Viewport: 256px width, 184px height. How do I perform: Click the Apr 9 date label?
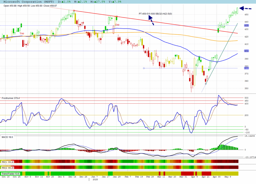pos(194,177)
